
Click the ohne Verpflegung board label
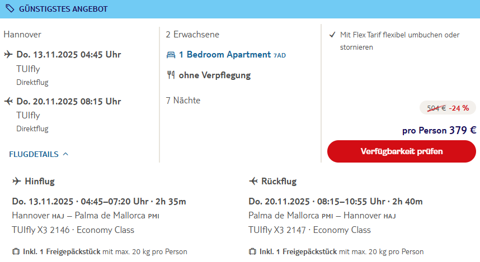(215, 75)
